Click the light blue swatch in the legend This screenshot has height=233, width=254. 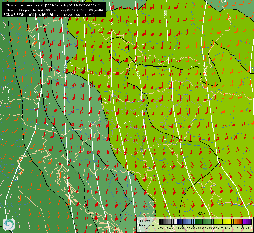[x=194, y=222]
